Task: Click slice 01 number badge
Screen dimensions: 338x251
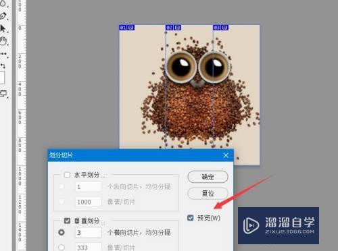Action: pyautogui.click(x=123, y=28)
